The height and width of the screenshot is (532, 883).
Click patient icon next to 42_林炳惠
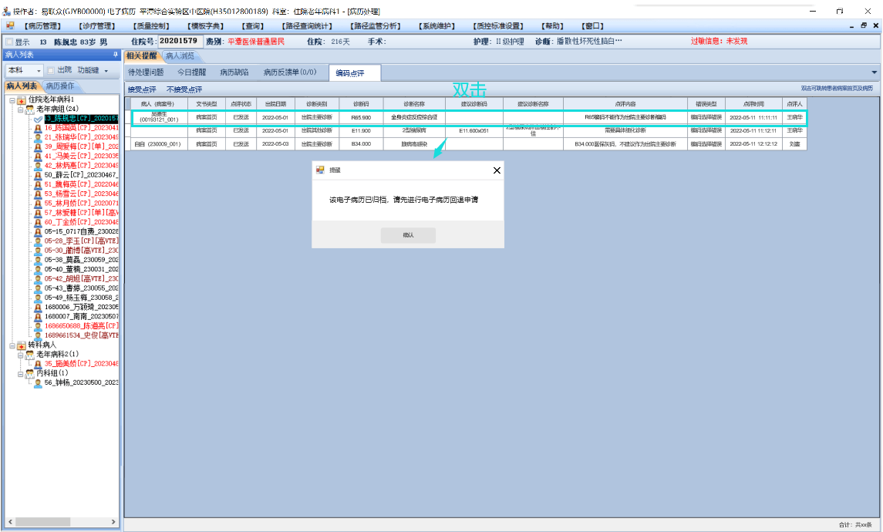point(38,166)
